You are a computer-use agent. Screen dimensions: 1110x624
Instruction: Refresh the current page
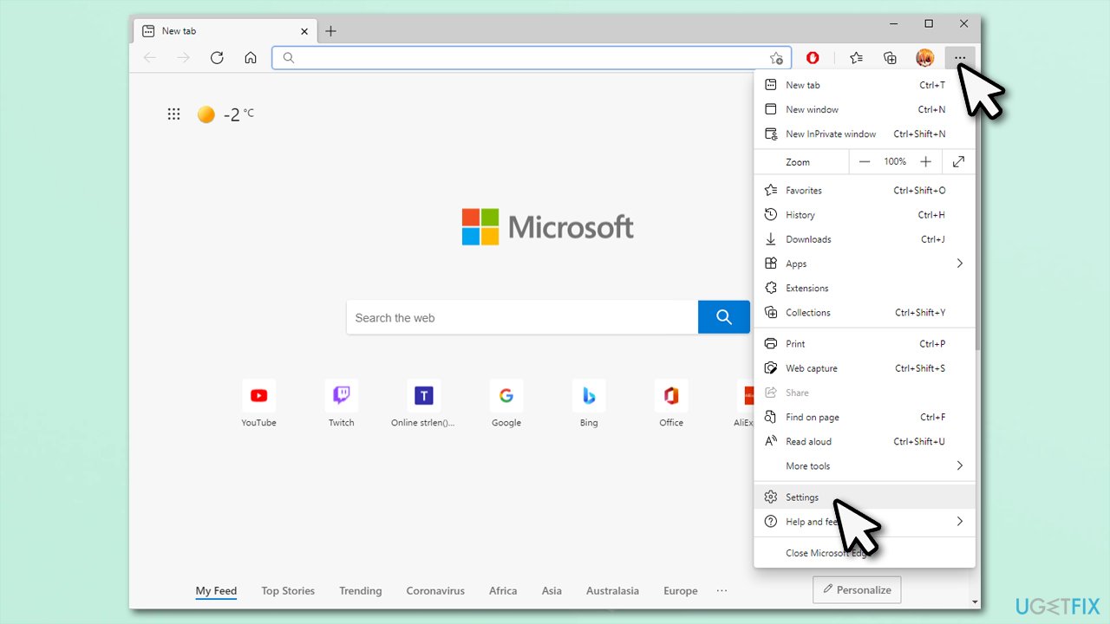tap(217, 58)
